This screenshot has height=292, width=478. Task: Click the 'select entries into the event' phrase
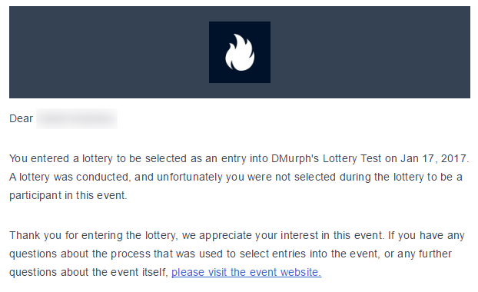pyautogui.click(x=308, y=254)
